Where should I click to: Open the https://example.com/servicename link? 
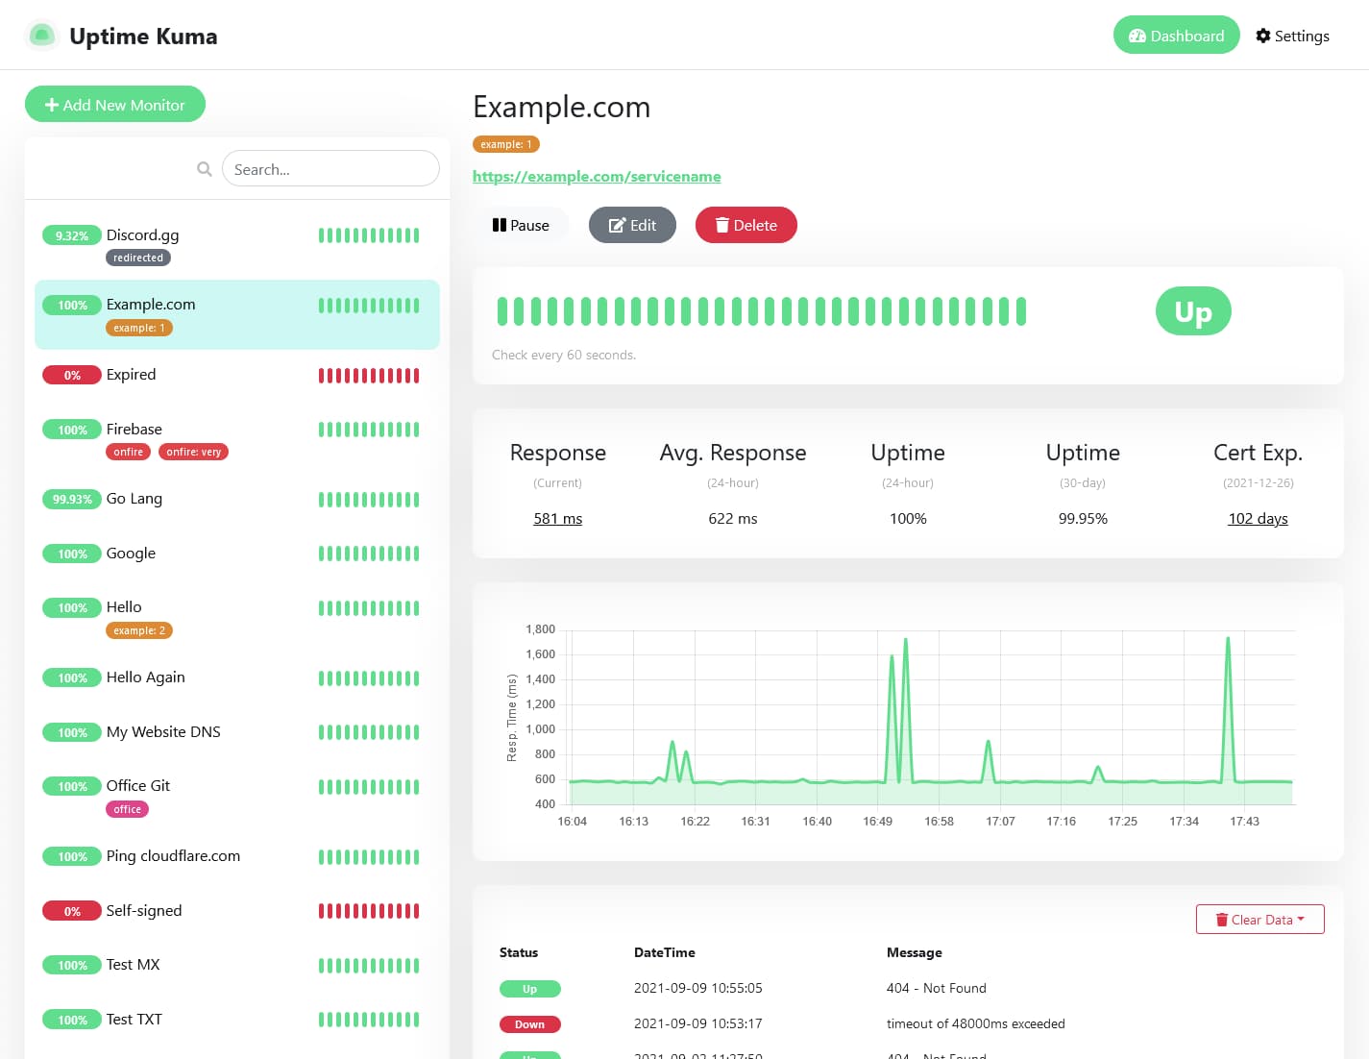coord(597,177)
